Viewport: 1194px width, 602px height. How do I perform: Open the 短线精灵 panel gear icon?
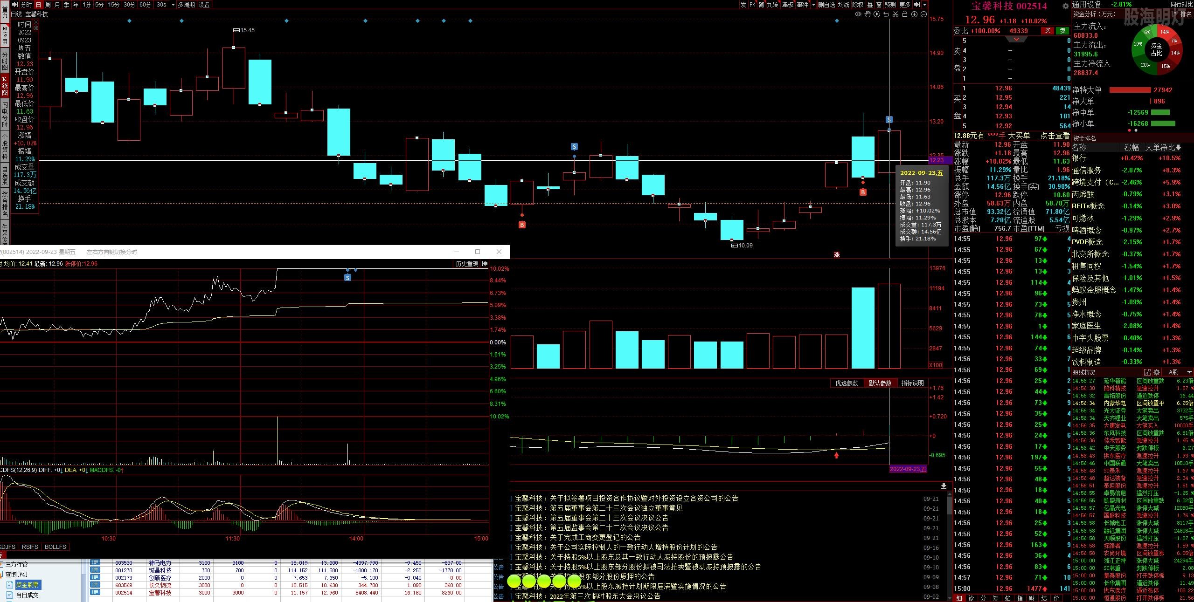coord(1157,372)
